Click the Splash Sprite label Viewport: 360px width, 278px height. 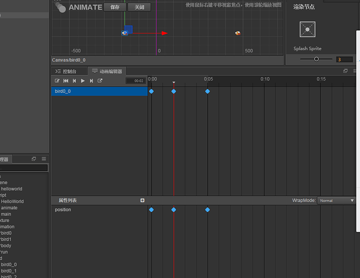coord(308,48)
